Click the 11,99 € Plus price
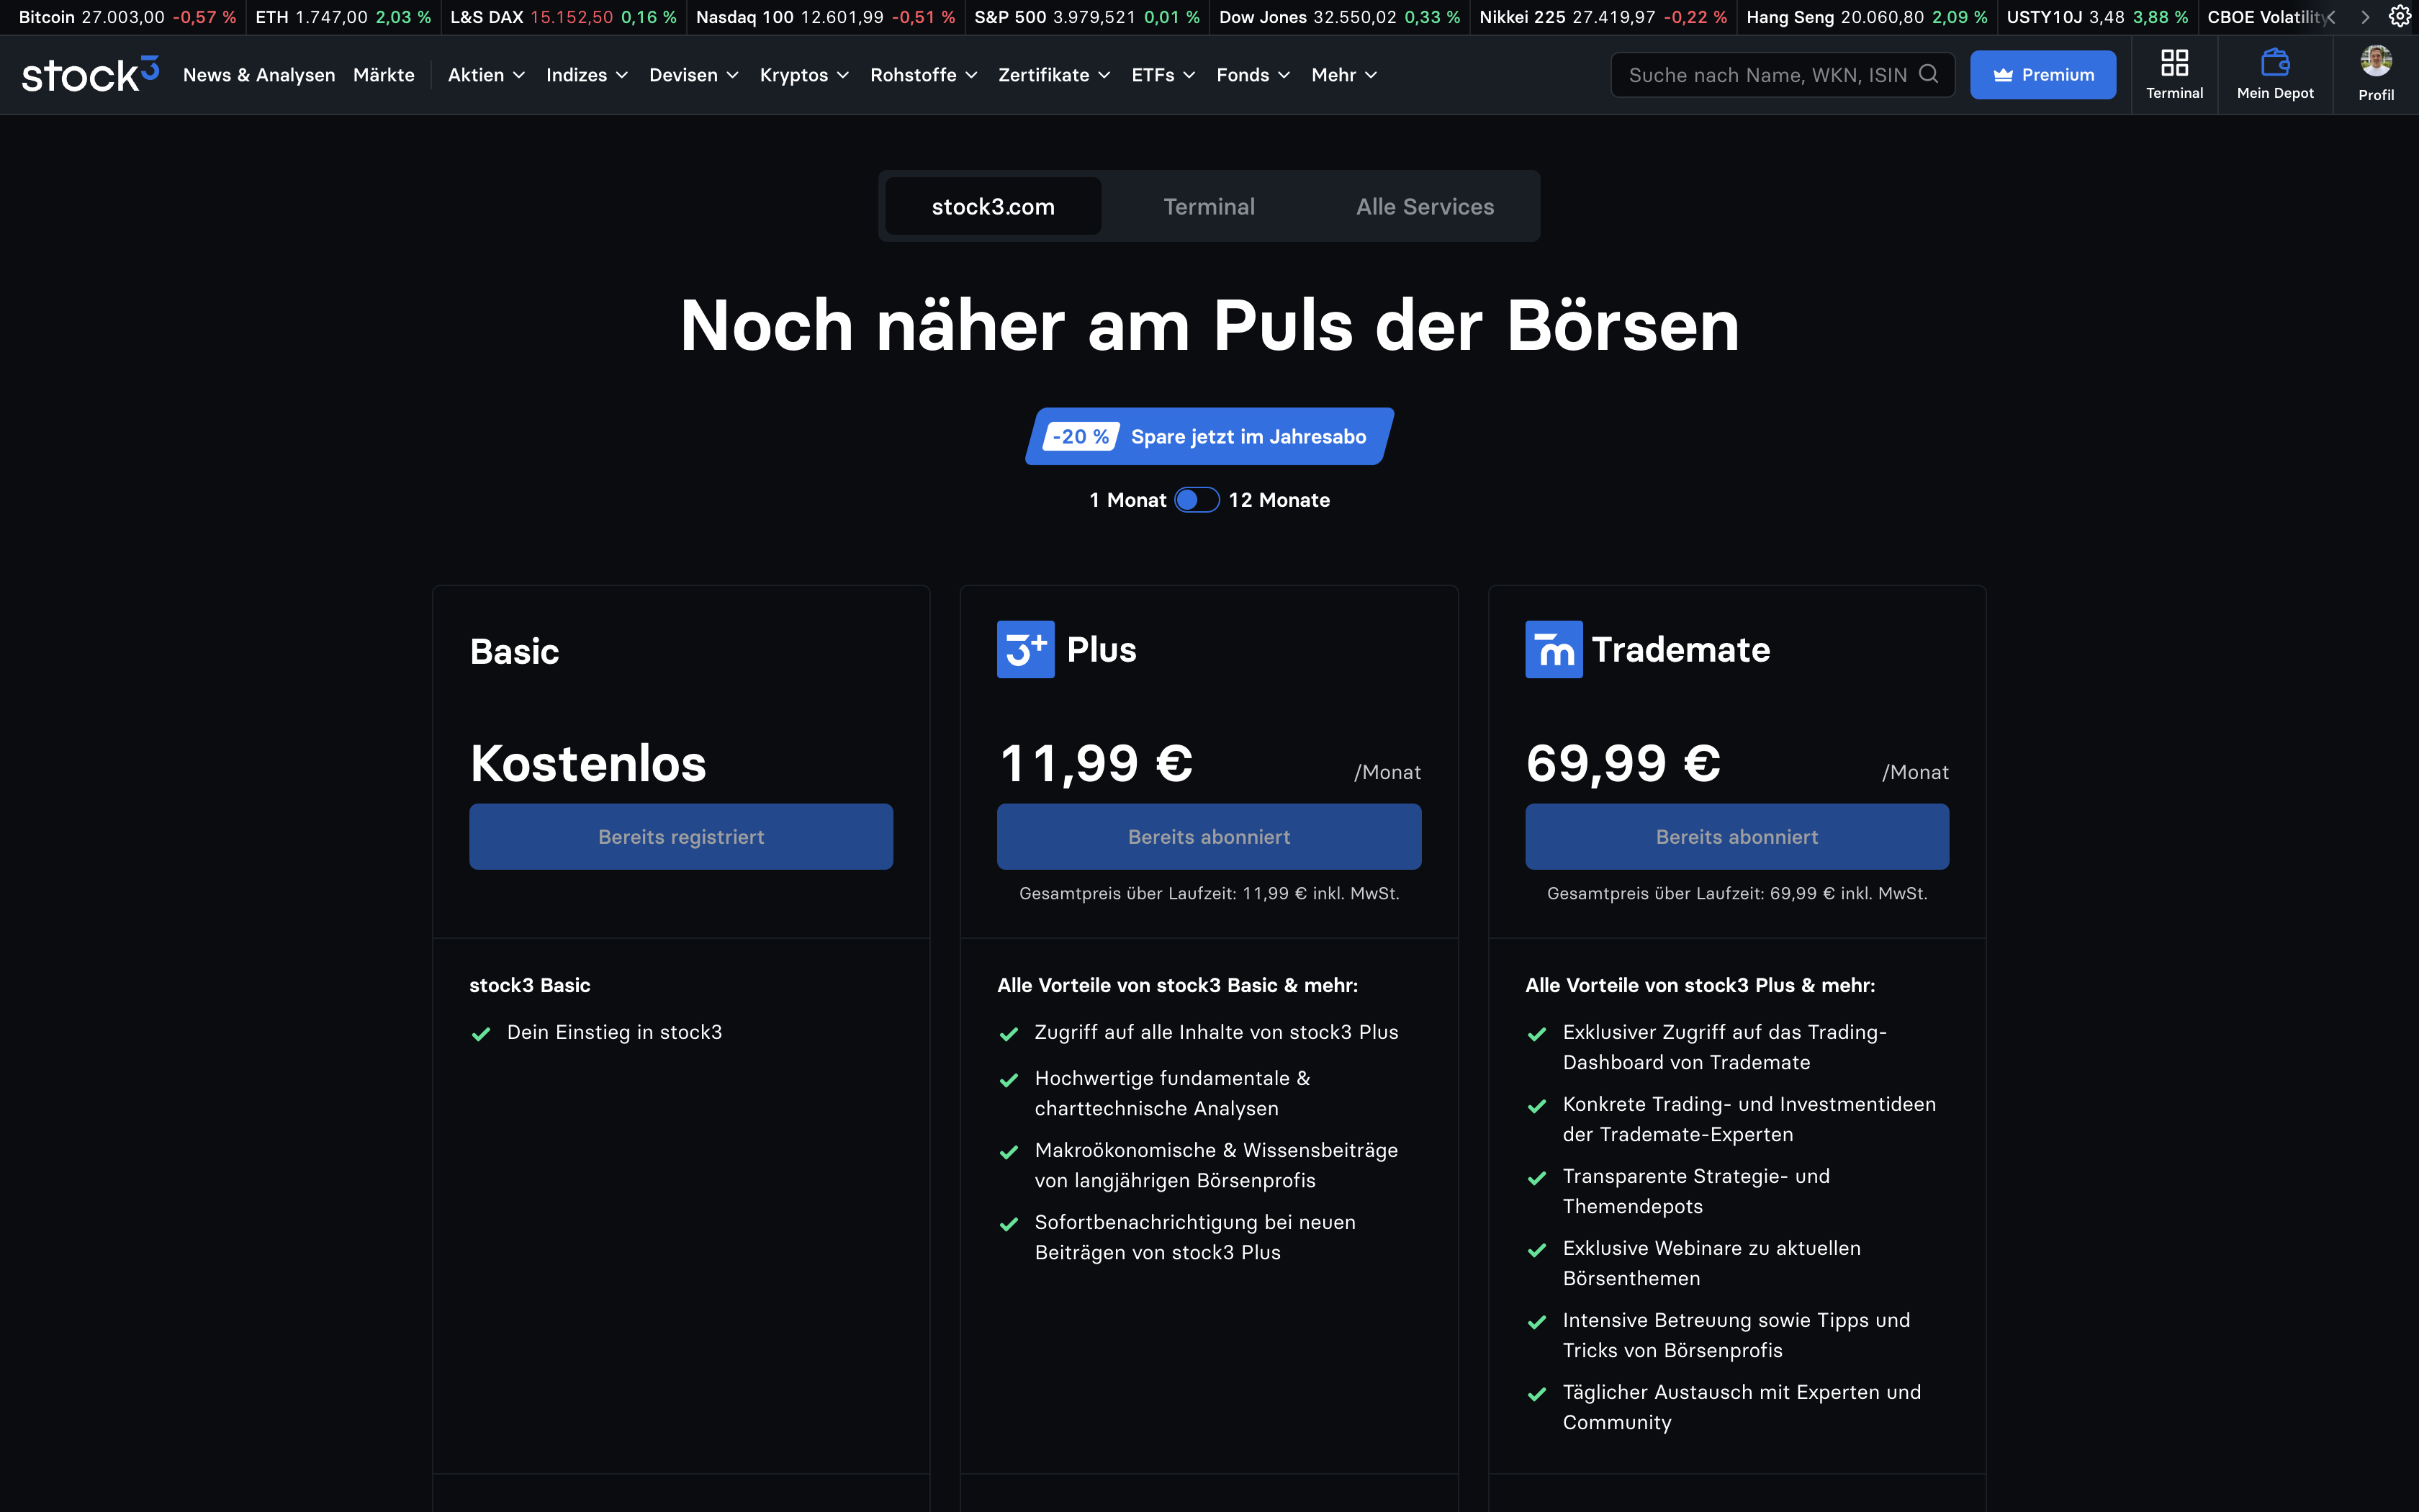The image size is (2419, 1512). 1096,763
